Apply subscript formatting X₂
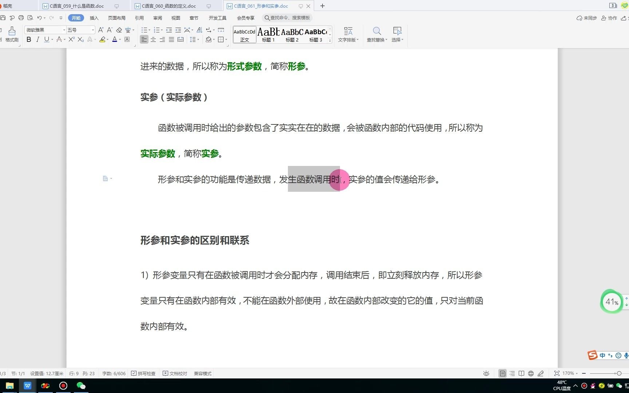 81,39
